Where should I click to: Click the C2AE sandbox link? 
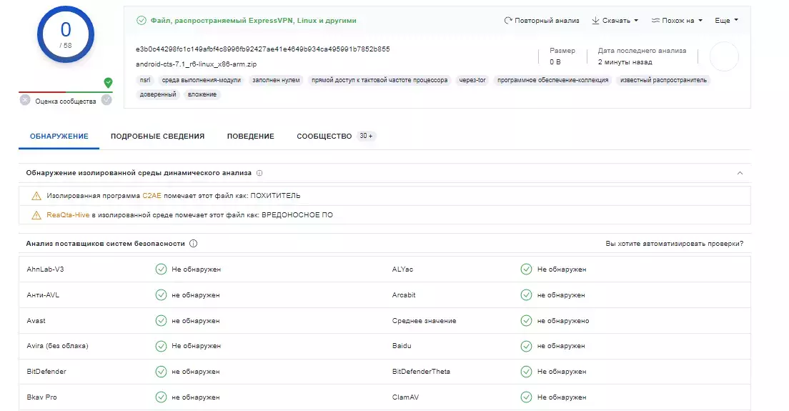coord(152,196)
